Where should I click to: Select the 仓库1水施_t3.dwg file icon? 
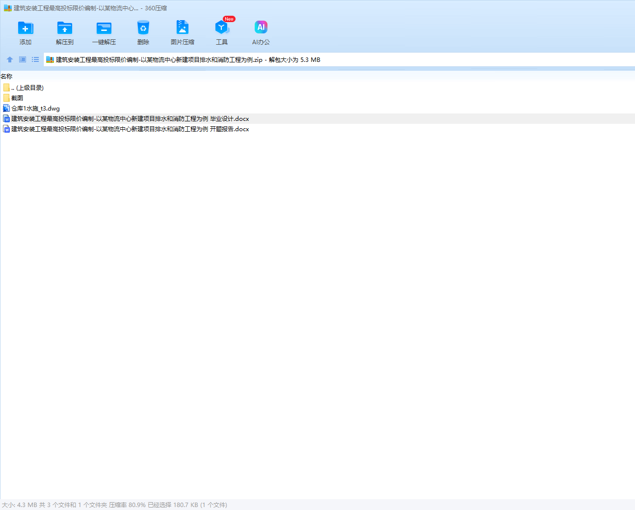coord(6,108)
